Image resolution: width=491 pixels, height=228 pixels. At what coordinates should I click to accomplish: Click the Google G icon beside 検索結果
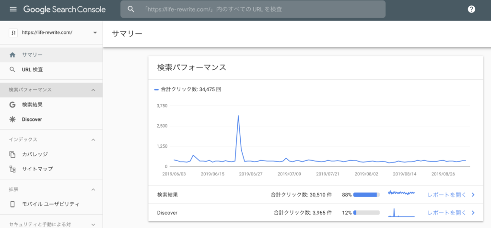click(12, 105)
